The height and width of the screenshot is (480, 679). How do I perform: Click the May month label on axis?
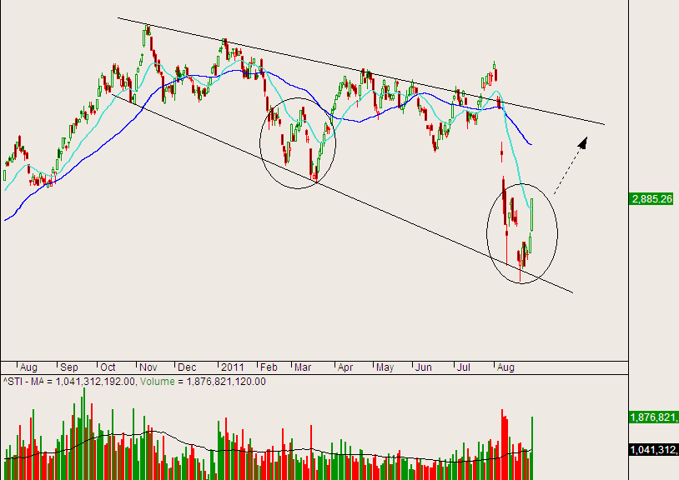pyautogui.click(x=384, y=367)
